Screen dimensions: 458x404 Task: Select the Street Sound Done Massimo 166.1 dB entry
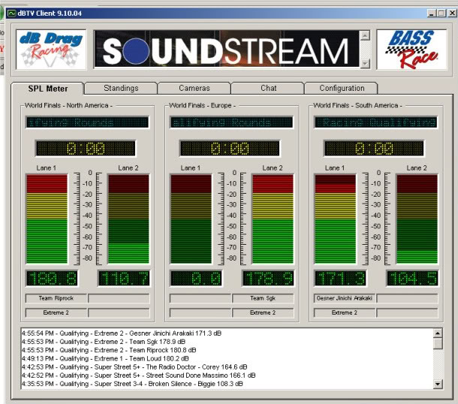click(138, 375)
